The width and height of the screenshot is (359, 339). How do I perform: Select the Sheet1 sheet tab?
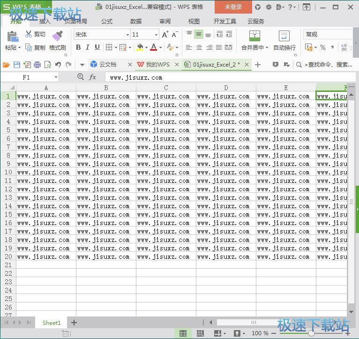click(x=52, y=323)
